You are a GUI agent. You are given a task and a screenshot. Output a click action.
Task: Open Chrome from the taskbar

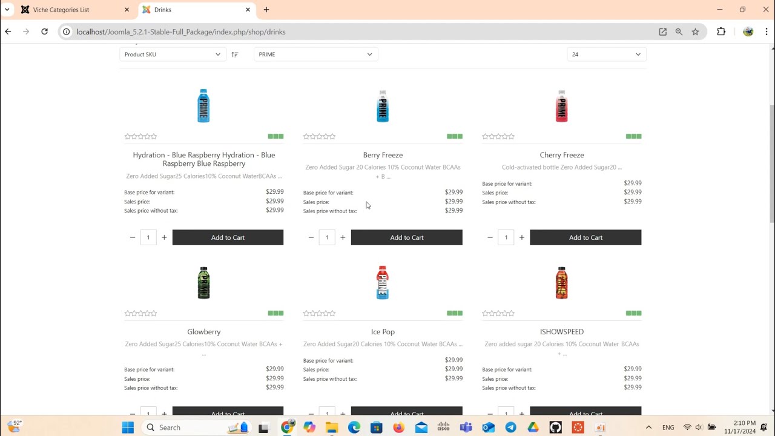pyautogui.click(x=288, y=428)
